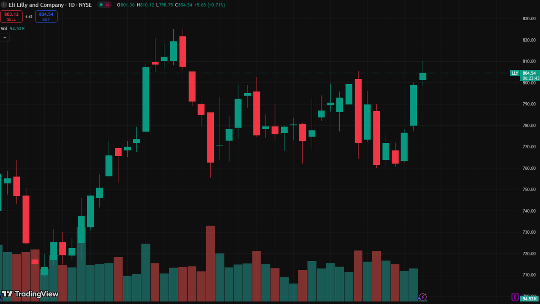Click the 1.42 spread value
540x304 pixels.
point(28,16)
